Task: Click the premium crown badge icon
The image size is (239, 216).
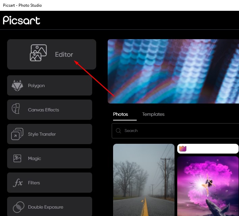Action: [x=183, y=148]
